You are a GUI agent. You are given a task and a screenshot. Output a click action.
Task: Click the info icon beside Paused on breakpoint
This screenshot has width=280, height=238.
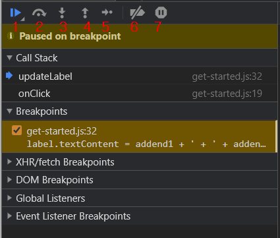point(11,36)
